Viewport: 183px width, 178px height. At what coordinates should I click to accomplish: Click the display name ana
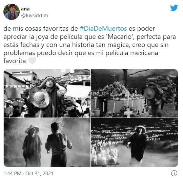click(25, 9)
